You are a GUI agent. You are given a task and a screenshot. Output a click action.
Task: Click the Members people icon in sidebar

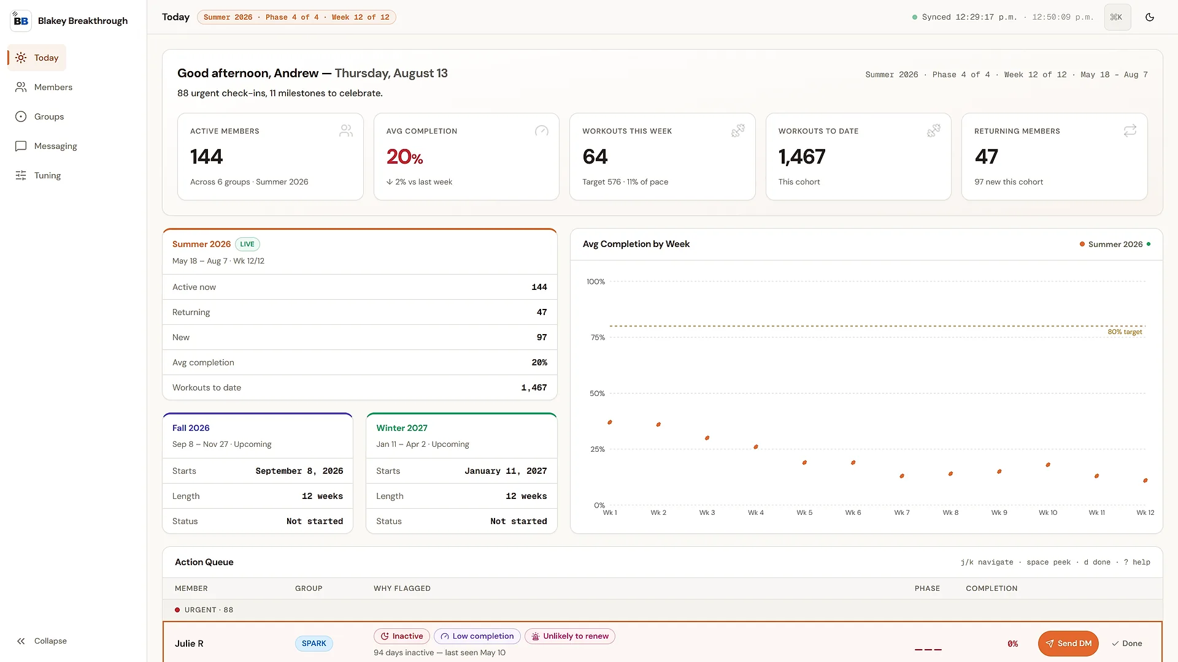pos(21,87)
